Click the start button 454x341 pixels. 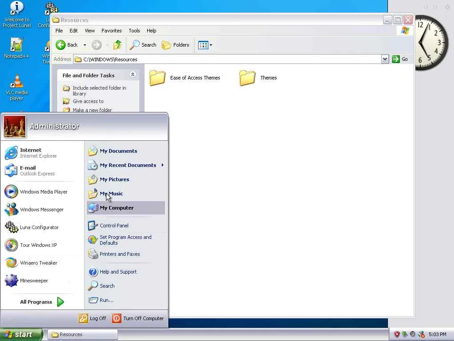(x=20, y=334)
